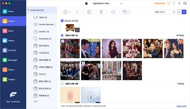This screenshot has width=190, height=109.
Task: Click the Facebook icon in title bar
Action: point(179,4)
